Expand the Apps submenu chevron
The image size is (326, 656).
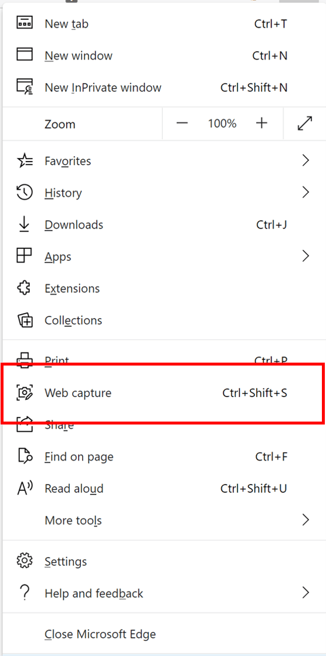point(306,256)
